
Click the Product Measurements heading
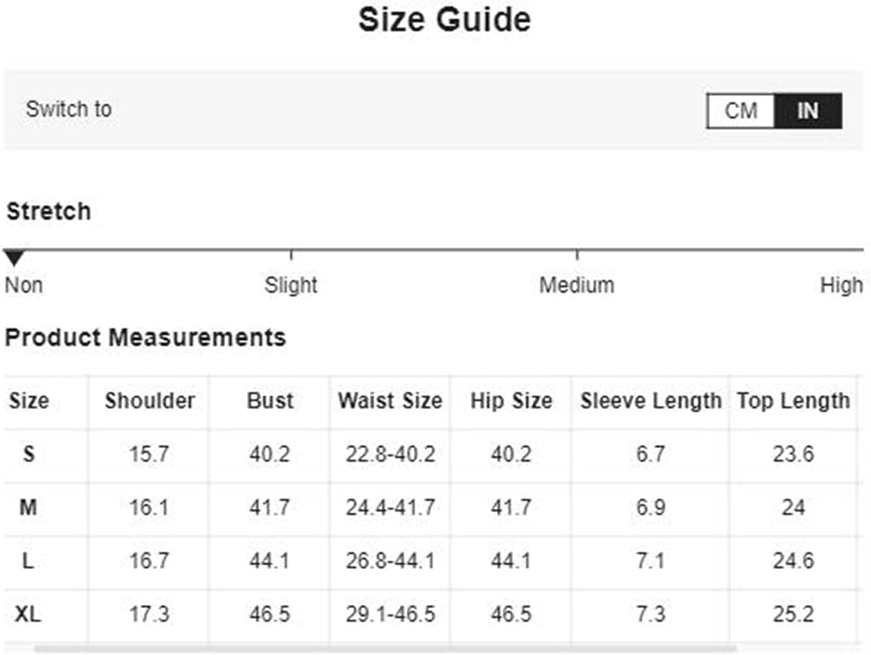[145, 338]
